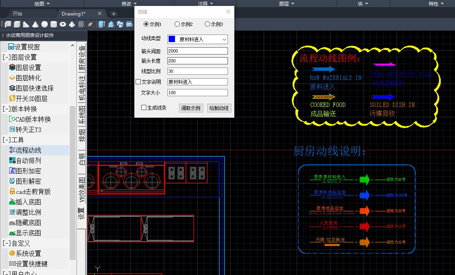Screen dimensions: 455x275
Task: Select the helix tool icon
Action: 81,24
